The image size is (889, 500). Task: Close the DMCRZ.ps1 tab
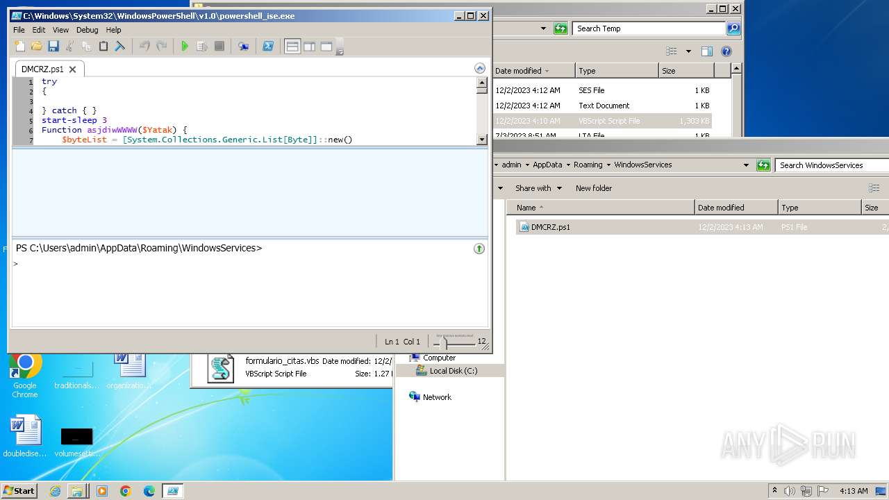[72, 69]
